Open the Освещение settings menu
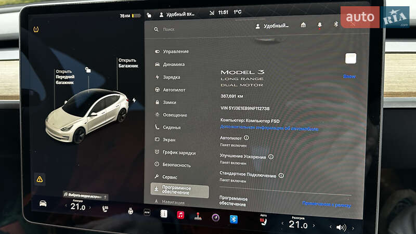This screenshot has width=416, height=234. click(171, 115)
